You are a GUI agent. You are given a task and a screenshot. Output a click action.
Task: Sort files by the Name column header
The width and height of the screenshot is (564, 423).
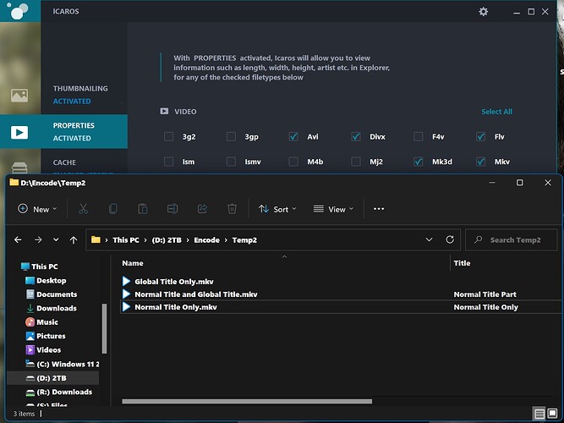tap(133, 263)
